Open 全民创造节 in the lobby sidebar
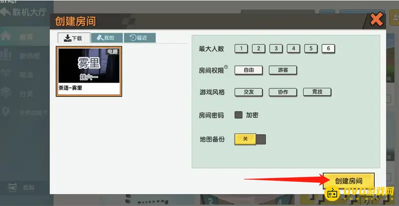The width and height of the screenshot is (399, 206). 24,112
